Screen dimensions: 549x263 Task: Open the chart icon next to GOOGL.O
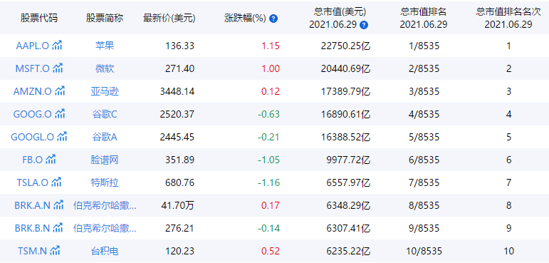62,137
